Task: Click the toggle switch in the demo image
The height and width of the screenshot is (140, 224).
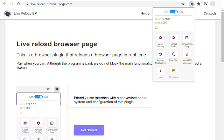Action: point(38,97)
